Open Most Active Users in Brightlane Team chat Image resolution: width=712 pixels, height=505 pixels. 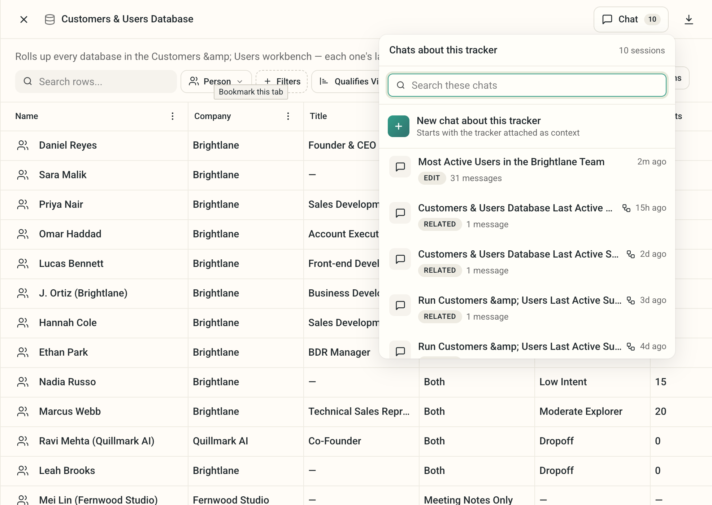[527, 170]
